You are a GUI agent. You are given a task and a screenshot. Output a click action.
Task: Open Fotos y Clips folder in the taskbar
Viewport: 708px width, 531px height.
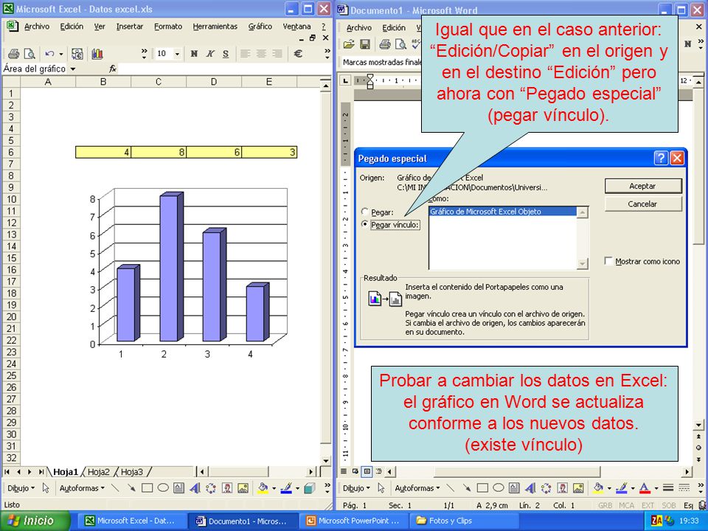click(463, 521)
